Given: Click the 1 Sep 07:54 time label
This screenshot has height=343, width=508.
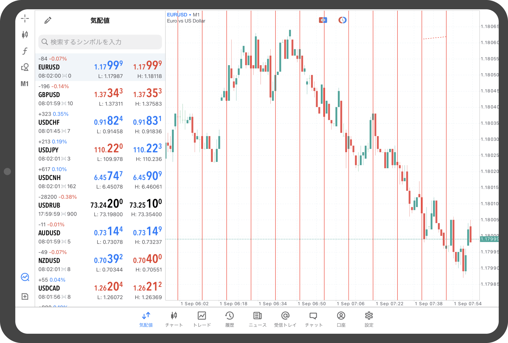Looking at the screenshot, I should click(468, 304).
